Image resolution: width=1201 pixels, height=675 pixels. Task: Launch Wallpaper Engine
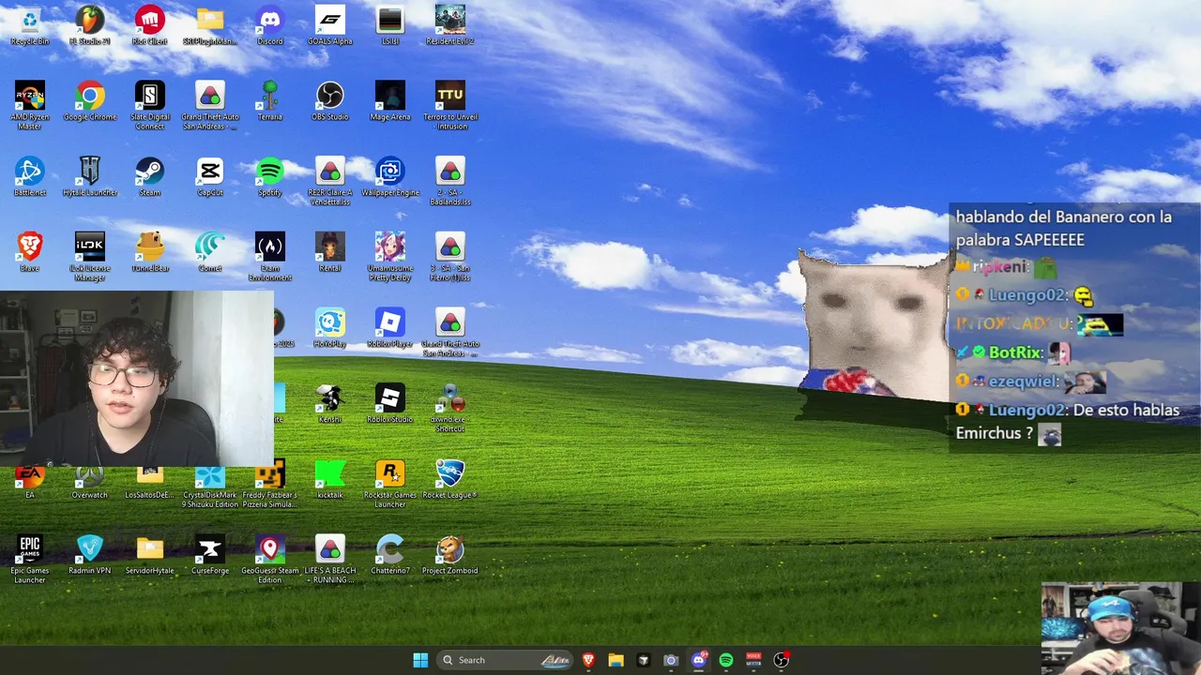click(x=390, y=177)
